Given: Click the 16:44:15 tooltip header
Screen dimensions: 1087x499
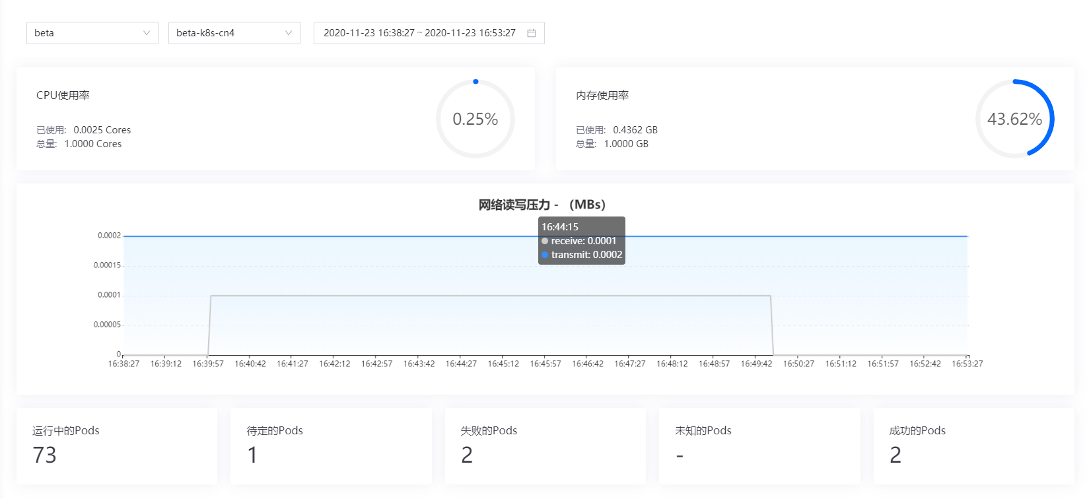Looking at the screenshot, I should point(560,227).
